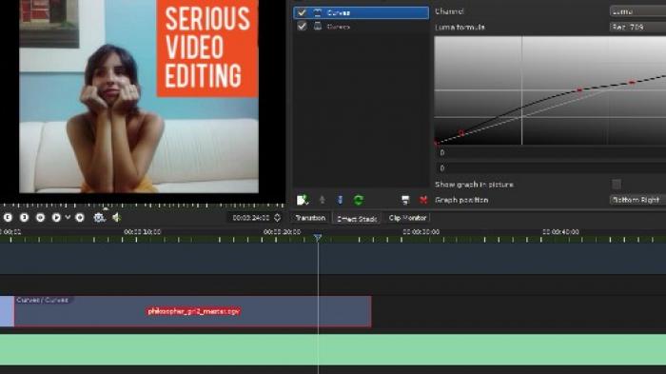Image resolution: width=666 pixels, height=374 pixels.
Task: Toggle the second Curves effect checkbox
Action: coord(302,27)
